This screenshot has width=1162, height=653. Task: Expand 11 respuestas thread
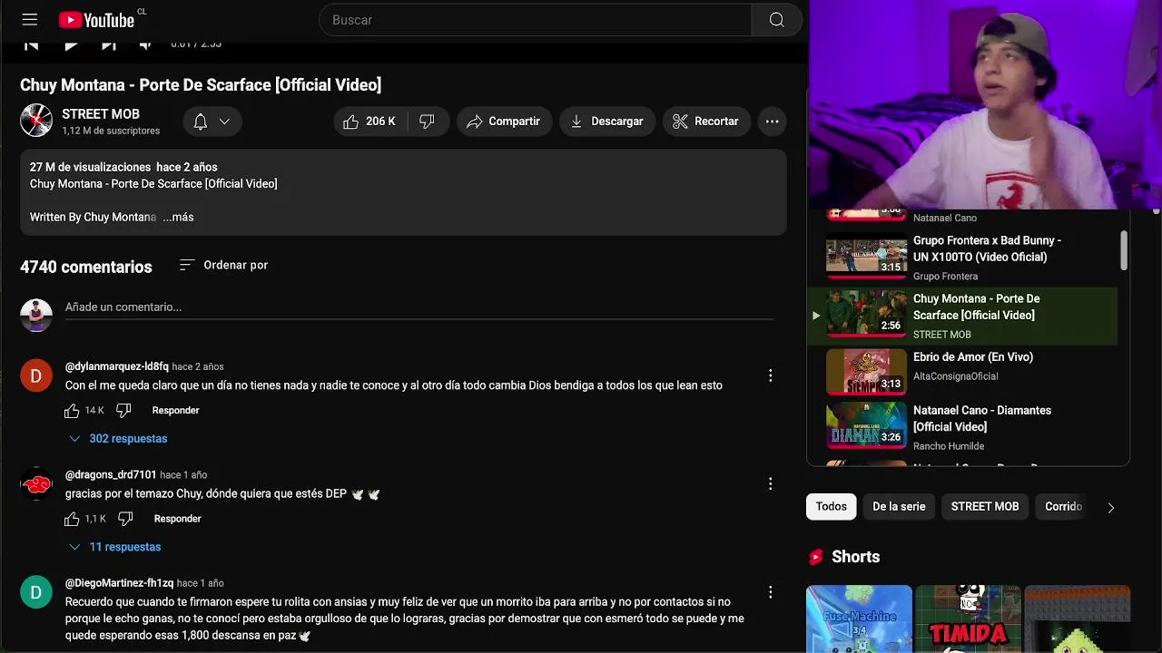coord(115,547)
